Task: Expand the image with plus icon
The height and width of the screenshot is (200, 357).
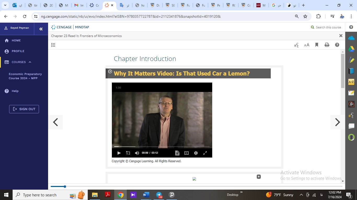Action: pyautogui.click(x=259, y=177)
